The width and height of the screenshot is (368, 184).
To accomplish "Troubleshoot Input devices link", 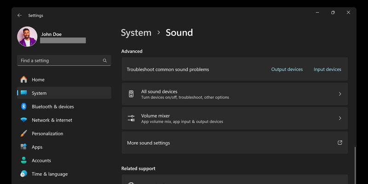I will (328, 69).
